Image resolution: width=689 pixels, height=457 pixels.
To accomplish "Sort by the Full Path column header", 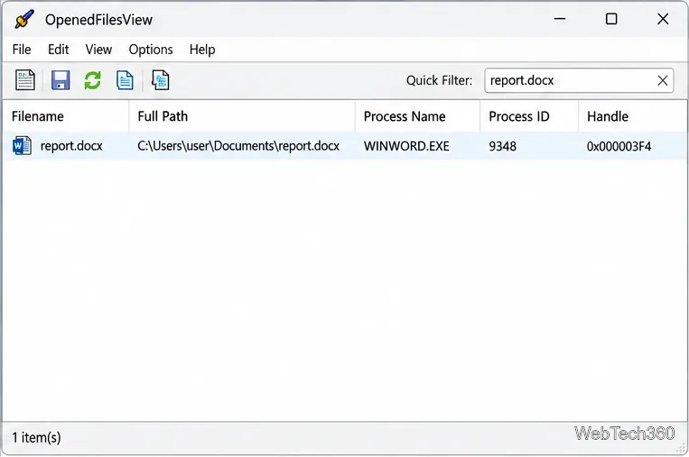I will [x=242, y=116].
